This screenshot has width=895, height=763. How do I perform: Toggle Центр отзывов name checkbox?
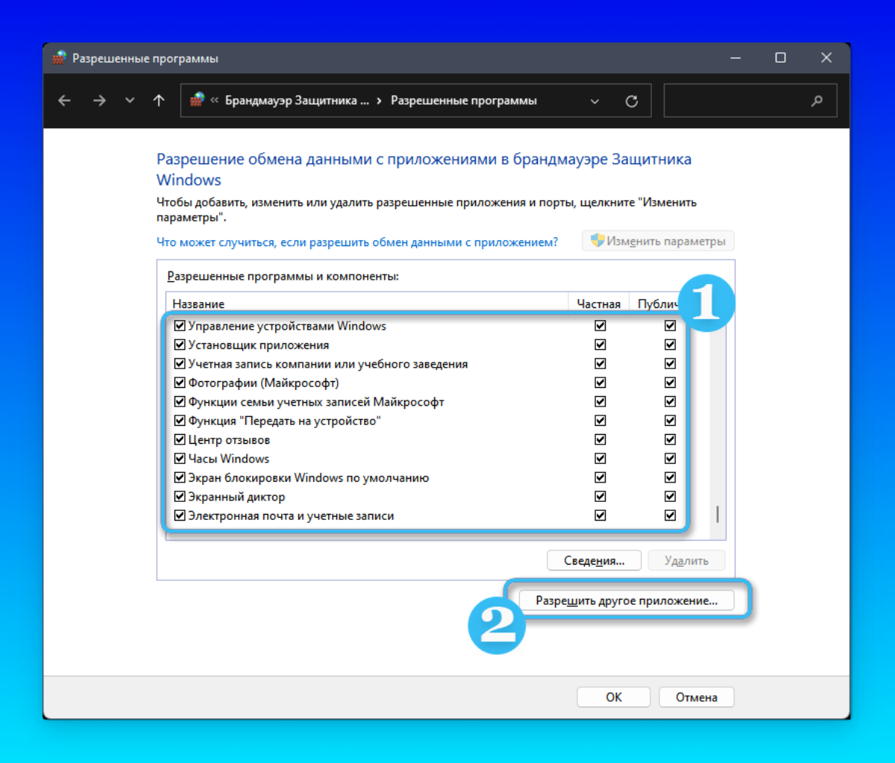pyautogui.click(x=179, y=440)
